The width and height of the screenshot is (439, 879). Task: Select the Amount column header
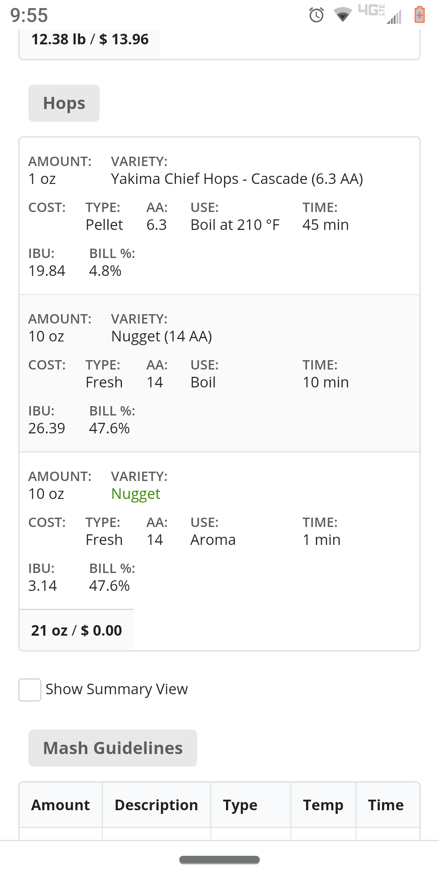[x=61, y=805]
